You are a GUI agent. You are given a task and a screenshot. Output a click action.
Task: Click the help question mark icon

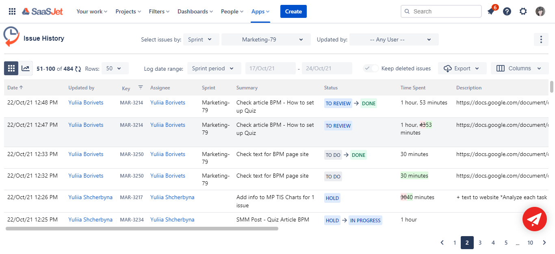click(507, 11)
